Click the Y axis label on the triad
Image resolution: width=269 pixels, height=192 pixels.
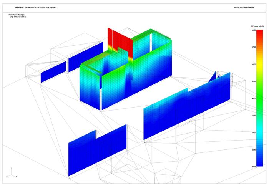[17, 176]
